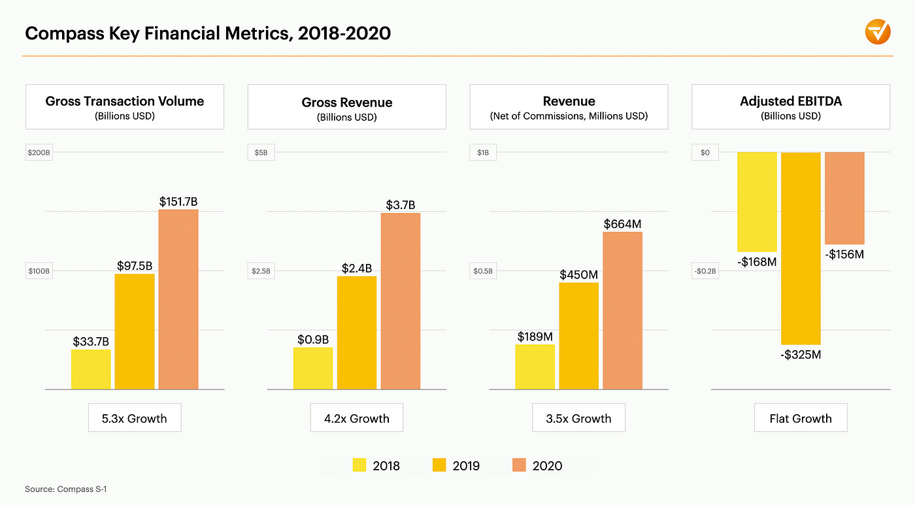Click the 2019 amber legend swatch

pyautogui.click(x=439, y=465)
